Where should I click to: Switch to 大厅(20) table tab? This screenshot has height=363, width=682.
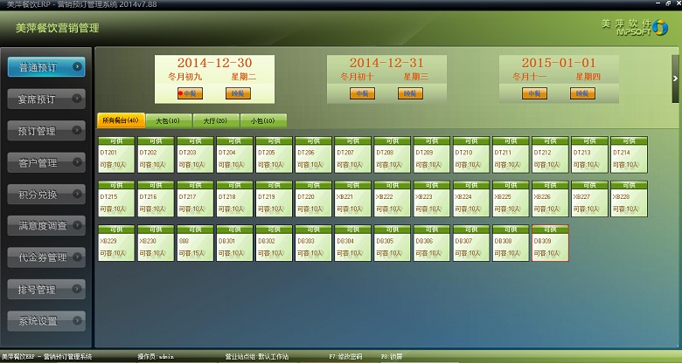pos(215,120)
